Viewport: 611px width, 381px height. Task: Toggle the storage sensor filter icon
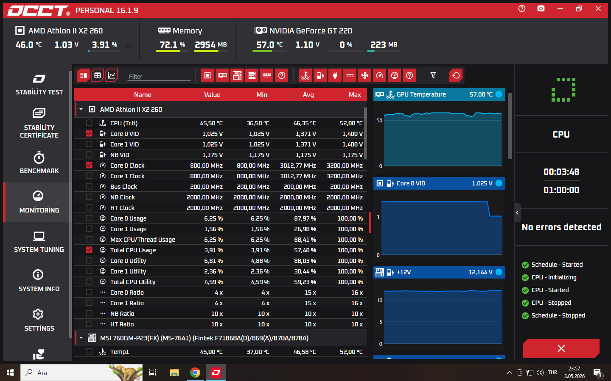coord(252,75)
